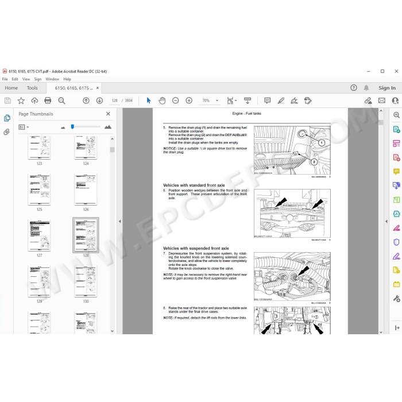The height and width of the screenshot is (402, 402).
Task: Open the File menu
Action: click(5, 79)
